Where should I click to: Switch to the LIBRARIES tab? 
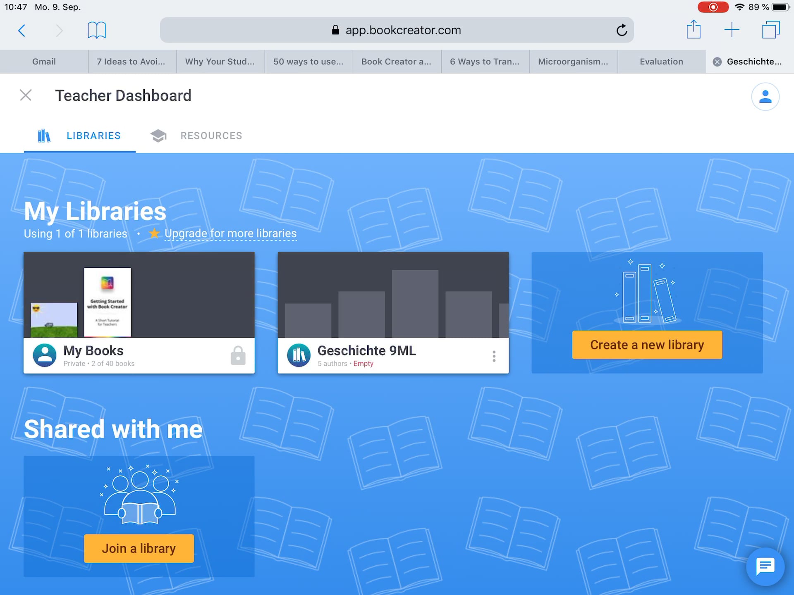tap(80, 136)
